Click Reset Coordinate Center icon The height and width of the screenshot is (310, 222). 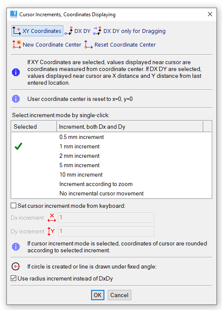point(89,44)
